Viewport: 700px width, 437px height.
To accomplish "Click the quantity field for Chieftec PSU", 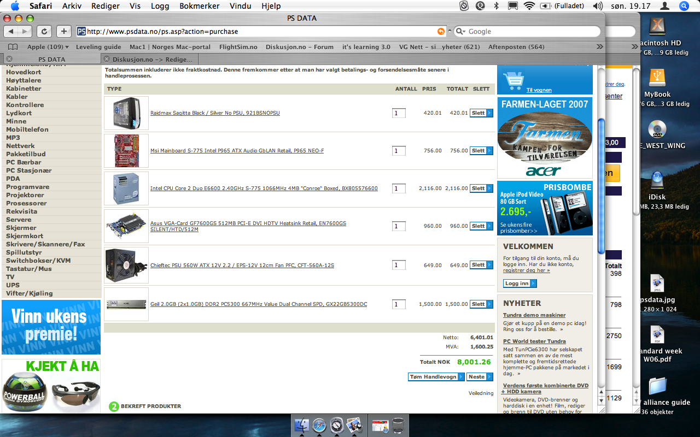I will click(x=399, y=265).
